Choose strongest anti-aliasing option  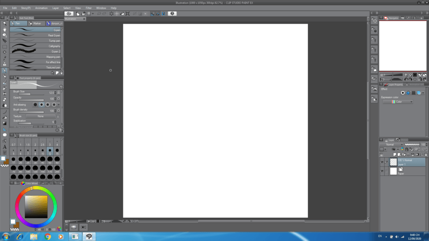pyautogui.click(x=54, y=104)
